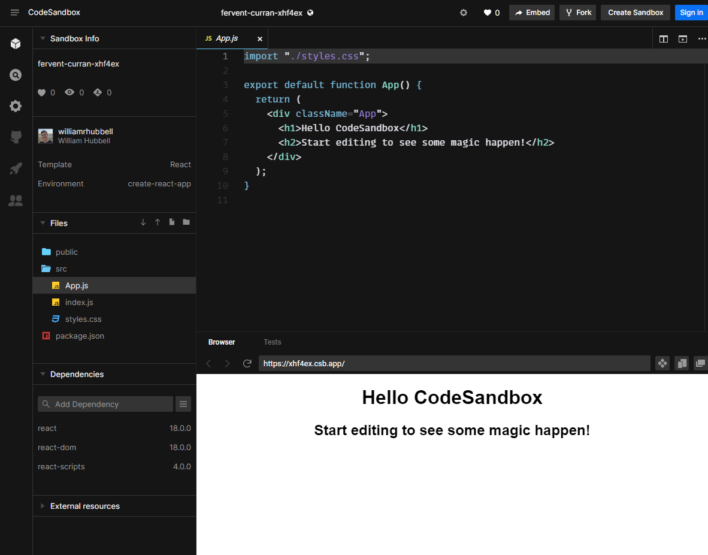708x555 pixels.
Task: Click the open-in-new-window preview icon
Action: click(682, 363)
